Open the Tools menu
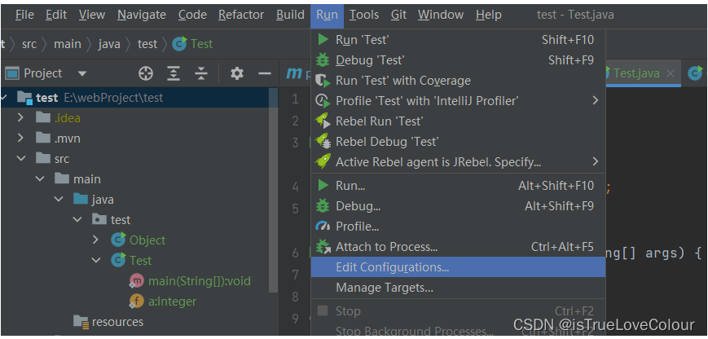The width and height of the screenshot is (708, 339). click(x=364, y=15)
